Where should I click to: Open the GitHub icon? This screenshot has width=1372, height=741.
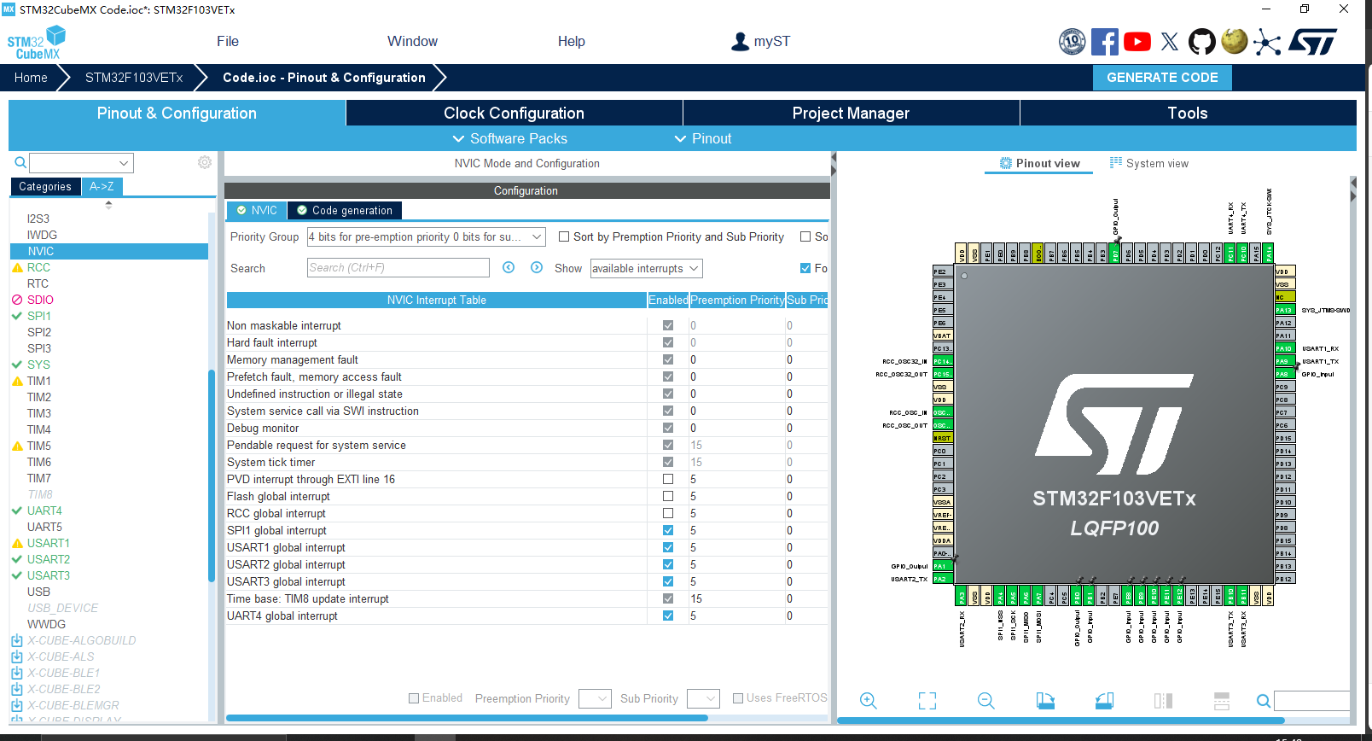(x=1202, y=41)
